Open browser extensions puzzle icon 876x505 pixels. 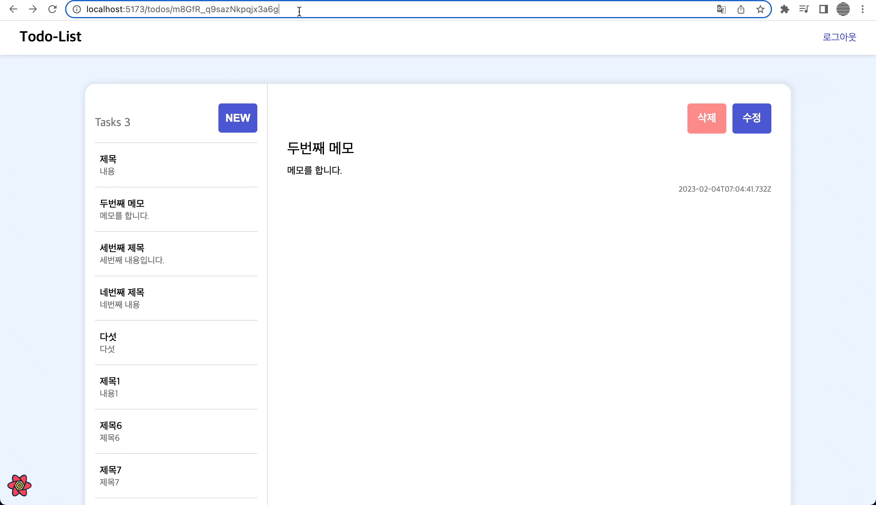pos(784,9)
